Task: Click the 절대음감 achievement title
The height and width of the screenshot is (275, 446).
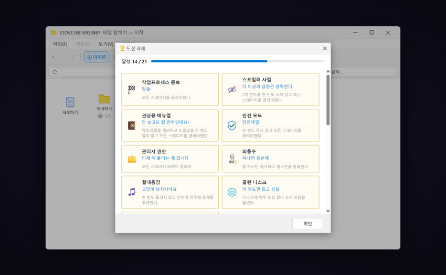Action: pos(151,182)
